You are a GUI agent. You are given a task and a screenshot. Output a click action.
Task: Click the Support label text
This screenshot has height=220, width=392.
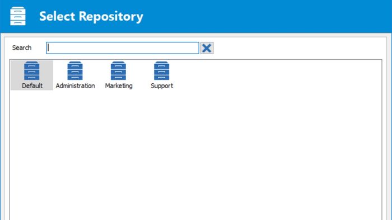(x=162, y=86)
